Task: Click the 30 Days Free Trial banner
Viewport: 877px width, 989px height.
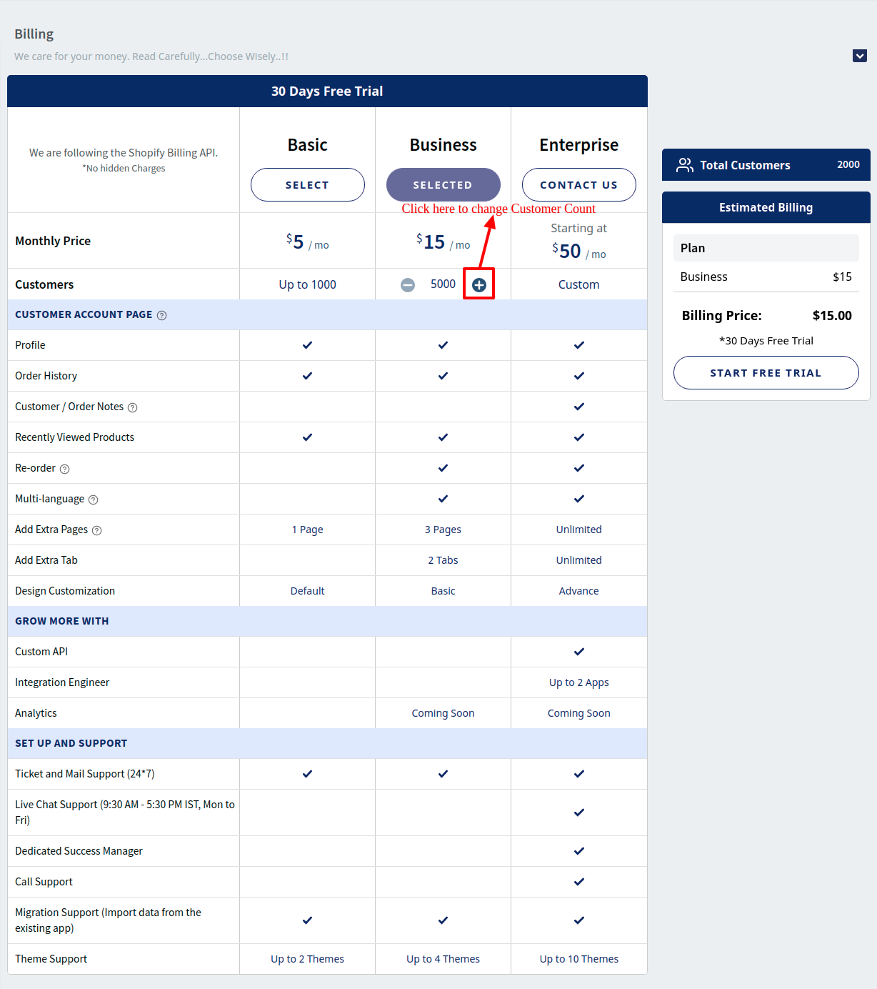Action: tap(327, 91)
